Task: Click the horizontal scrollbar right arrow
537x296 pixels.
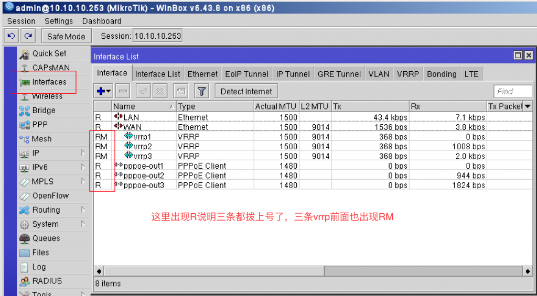Action: (x=528, y=271)
